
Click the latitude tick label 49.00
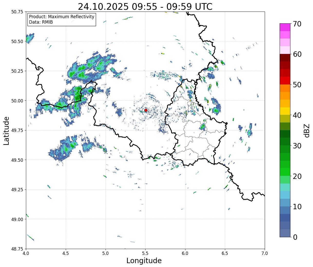[x=17, y=219]
